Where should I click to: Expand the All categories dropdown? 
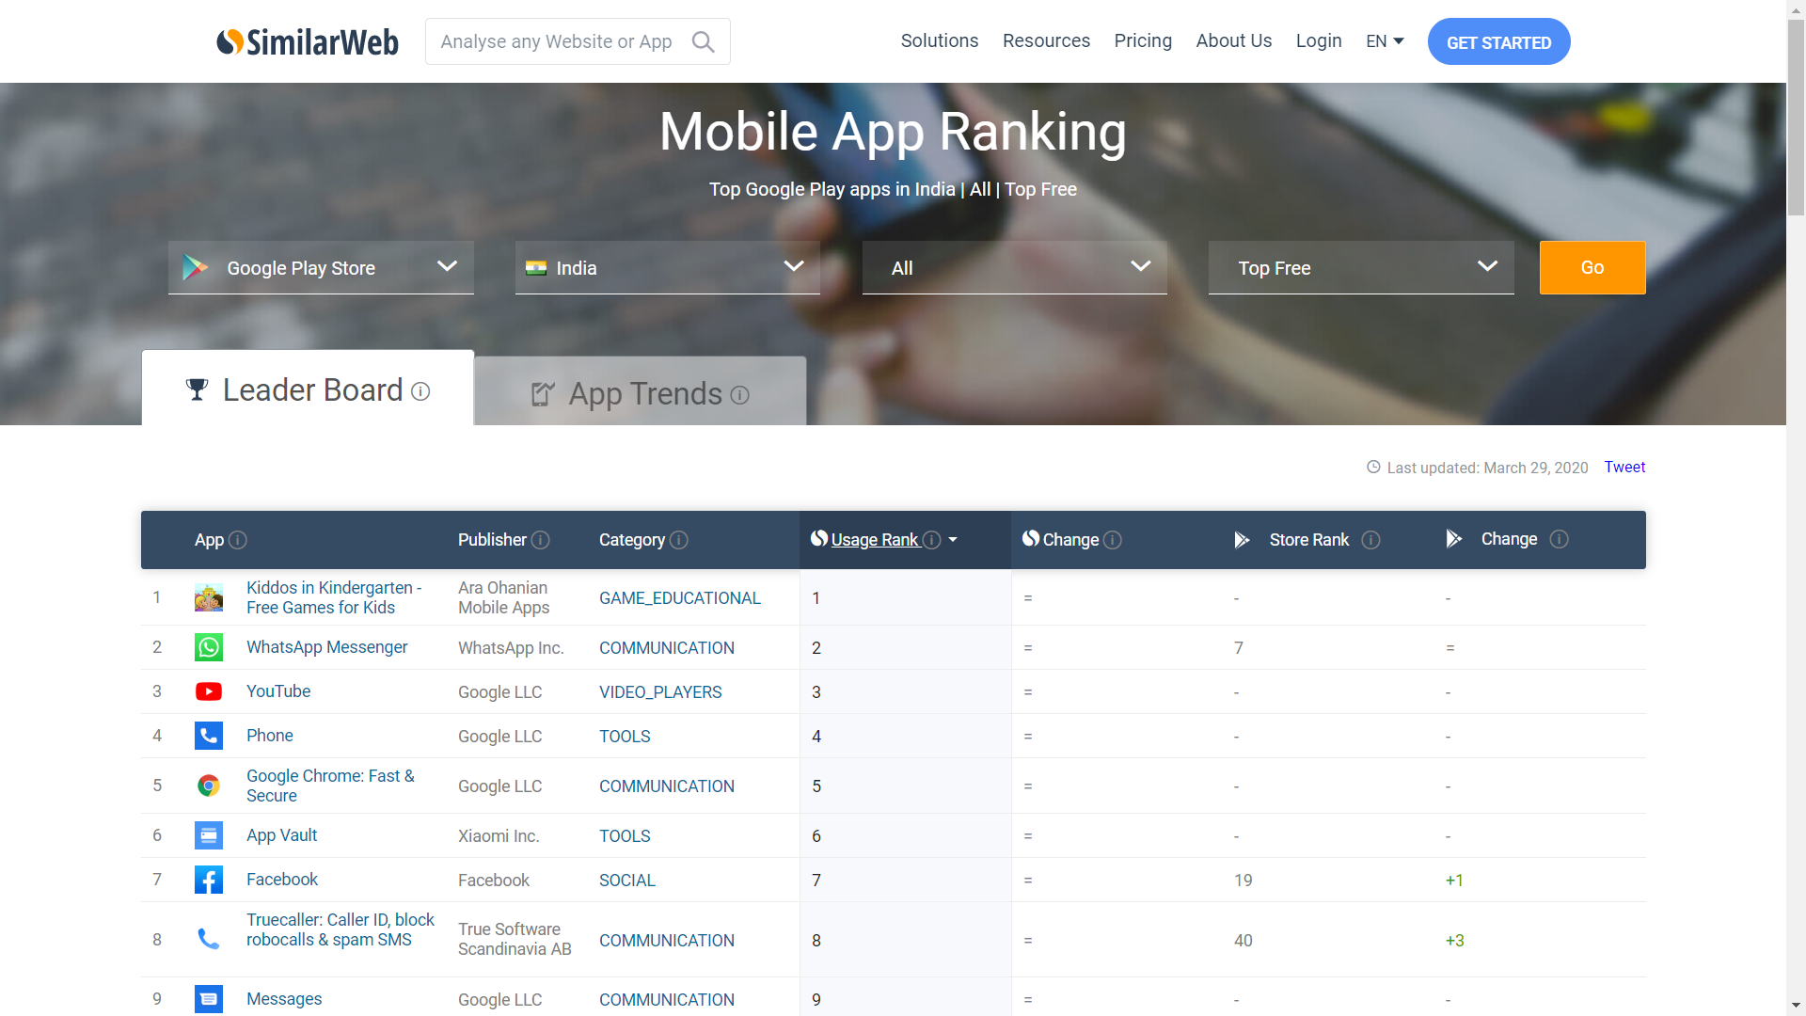coord(1014,267)
